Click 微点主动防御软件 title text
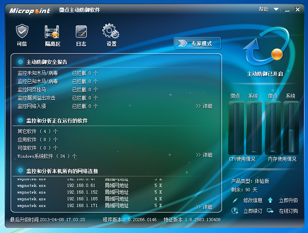The height and width of the screenshot is (233, 308). 79,10
